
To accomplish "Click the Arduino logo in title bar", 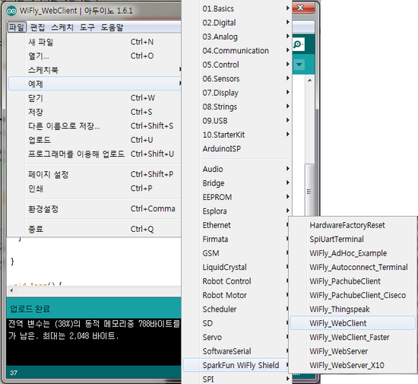I will [x=11, y=11].
